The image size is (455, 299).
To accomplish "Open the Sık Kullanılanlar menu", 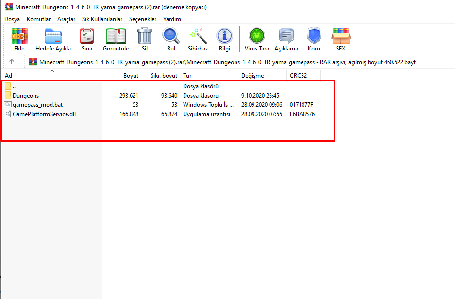I will tap(102, 19).
